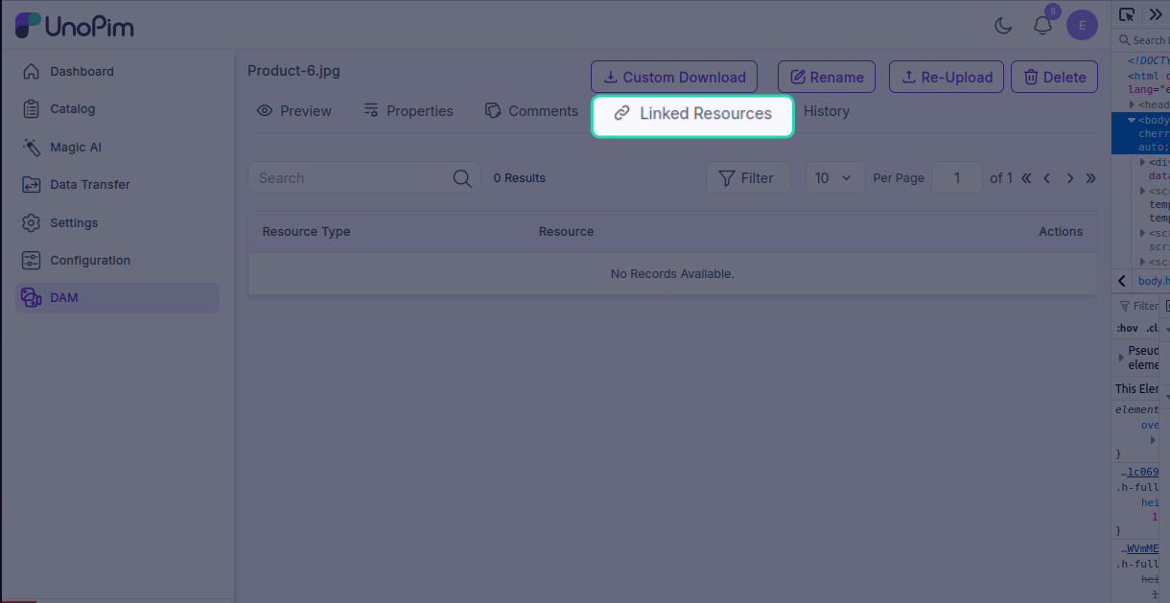Click the Delete button

(1054, 78)
